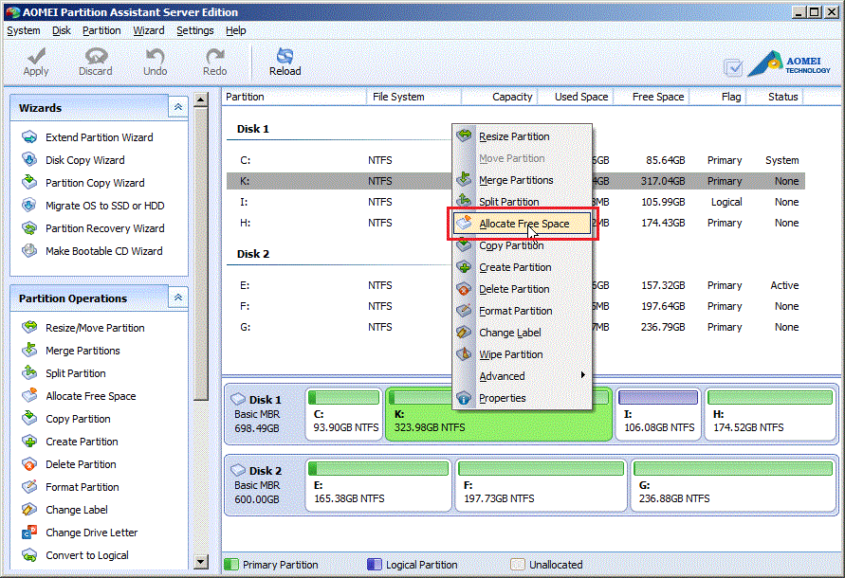Click Merge Partitions in context menu

[522, 180]
